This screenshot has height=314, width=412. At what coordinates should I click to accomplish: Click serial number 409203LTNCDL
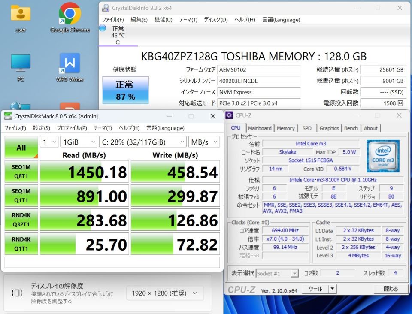tap(259, 81)
